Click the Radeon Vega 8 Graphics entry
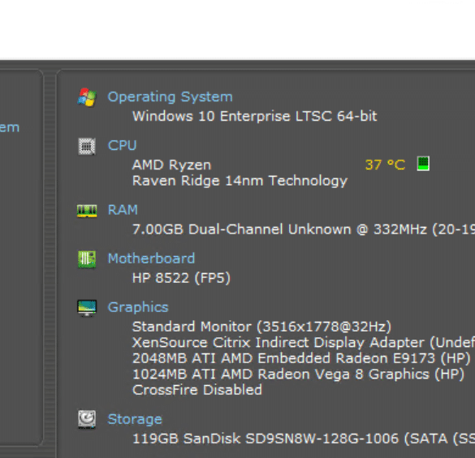 (x=298, y=375)
